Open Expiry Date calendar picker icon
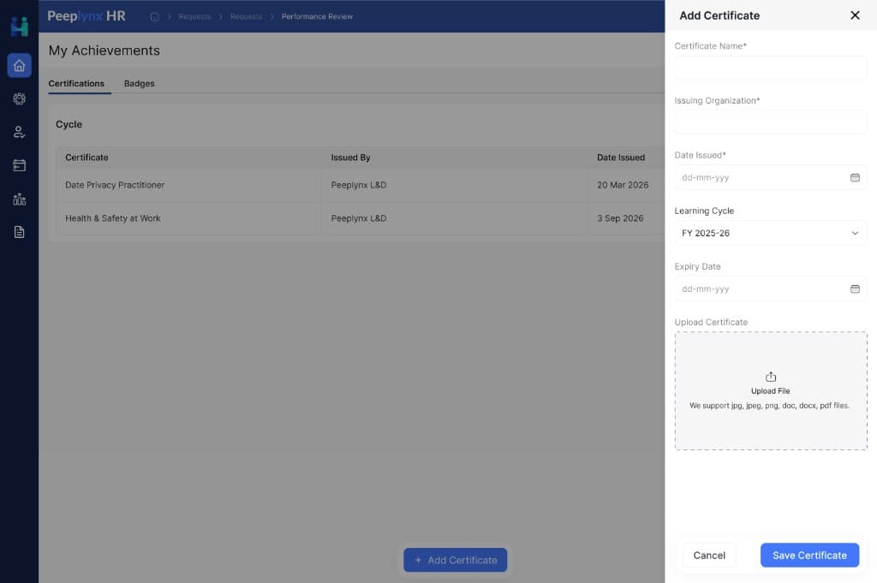Screen dimensions: 877x583 [855, 289]
